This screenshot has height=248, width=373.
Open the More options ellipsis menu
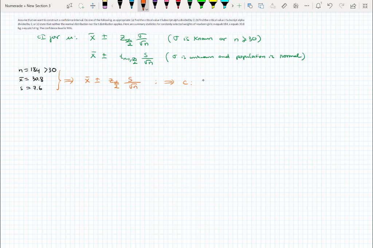307,5
